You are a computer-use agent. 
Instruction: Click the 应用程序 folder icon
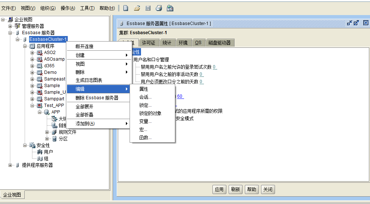[32, 46]
